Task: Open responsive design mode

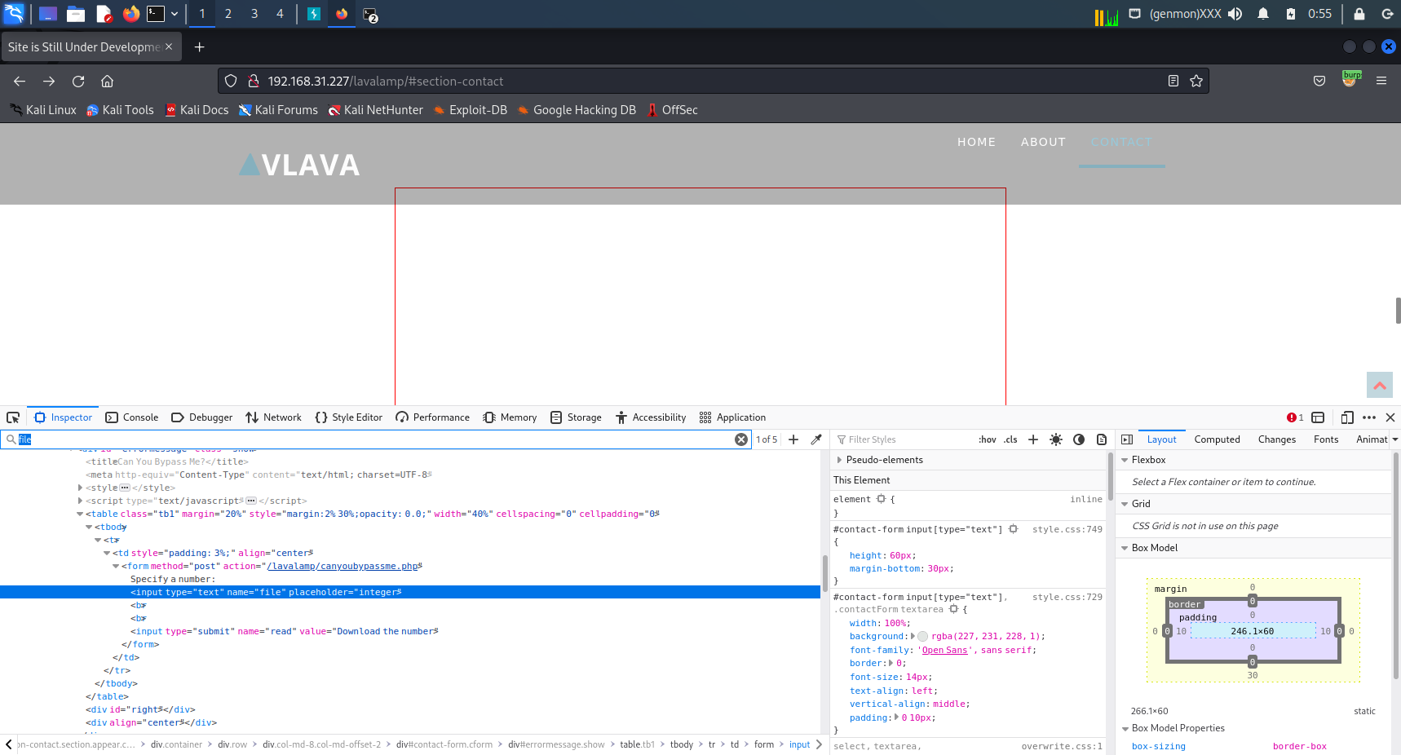Action: [1347, 417]
